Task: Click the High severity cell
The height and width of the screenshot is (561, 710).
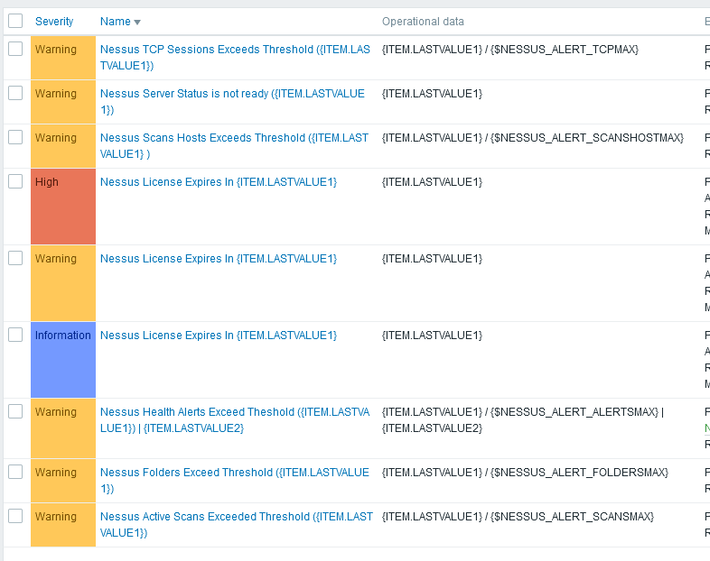Action: point(63,207)
